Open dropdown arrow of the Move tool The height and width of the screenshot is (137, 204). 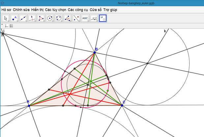point(9,21)
